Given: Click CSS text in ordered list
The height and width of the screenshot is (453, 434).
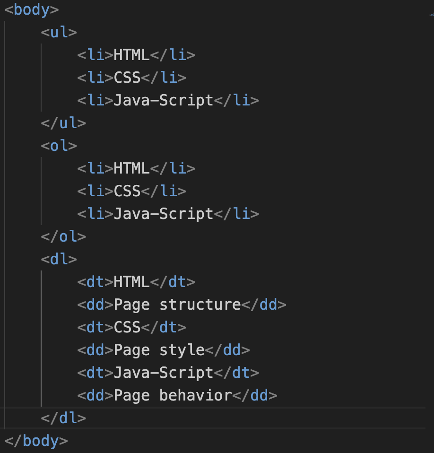Looking at the screenshot, I should point(127,191).
